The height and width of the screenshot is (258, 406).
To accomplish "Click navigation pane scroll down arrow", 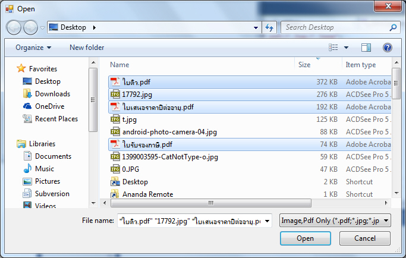I will pyautogui.click(x=93, y=203).
